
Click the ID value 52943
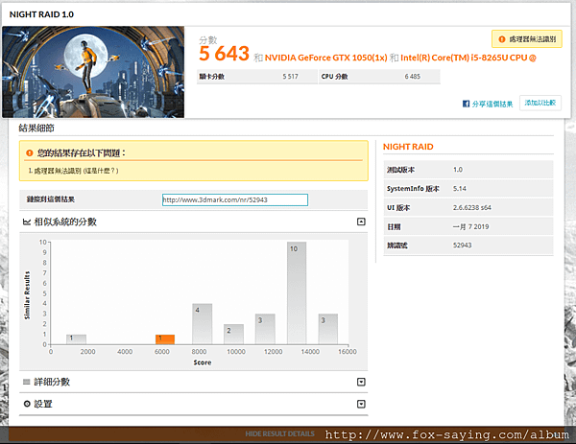pyautogui.click(x=462, y=245)
